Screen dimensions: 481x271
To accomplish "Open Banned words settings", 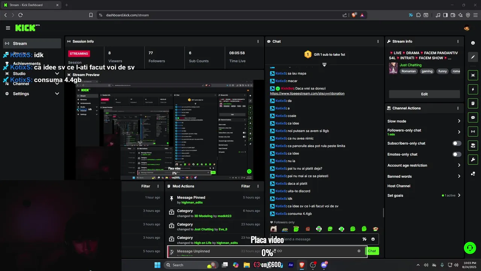I will point(424,177).
